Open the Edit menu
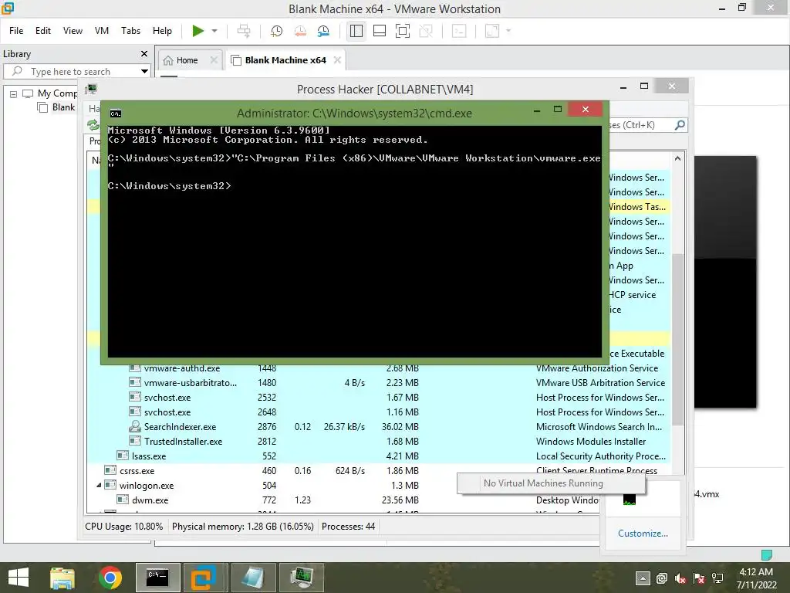790x593 pixels. coord(43,31)
